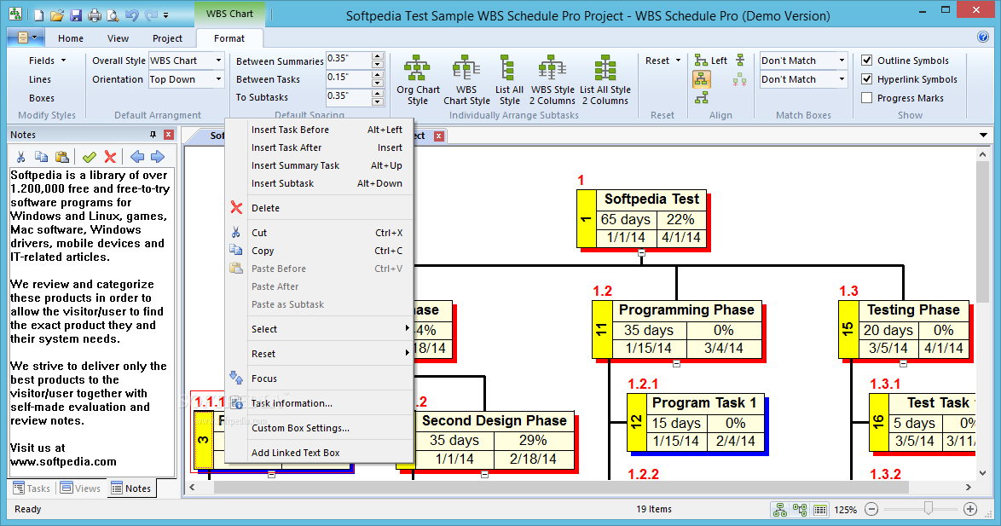Decrease the To Subtasks spacing value
Image resolution: width=1001 pixels, height=526 pixels.
(377, 101)
